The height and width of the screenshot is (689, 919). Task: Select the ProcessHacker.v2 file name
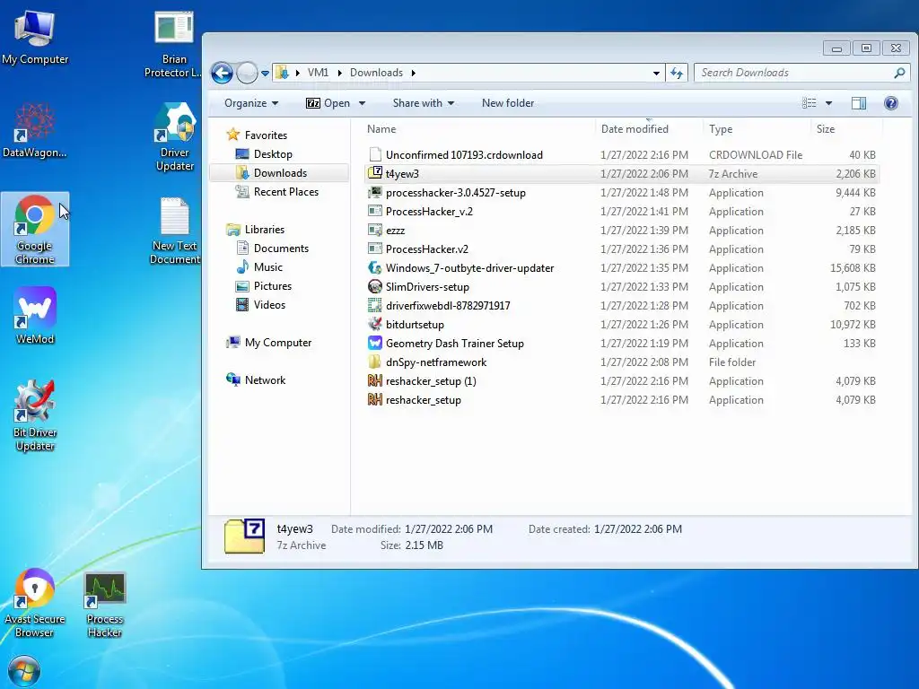[426, 249]
